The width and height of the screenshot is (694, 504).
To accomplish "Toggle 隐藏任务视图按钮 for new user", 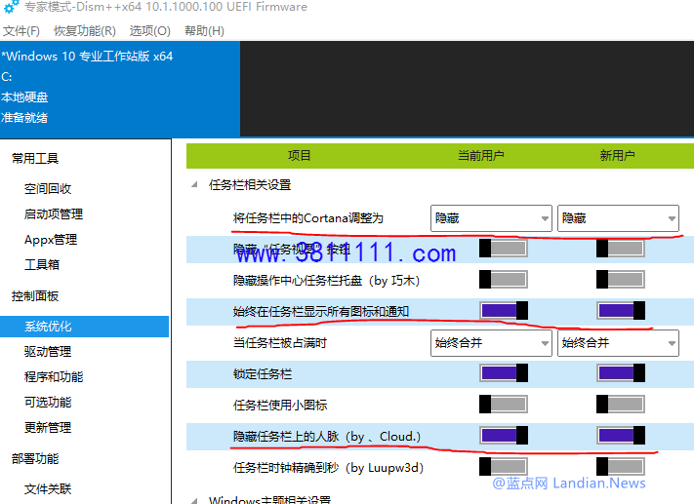I will click(621, 249).
